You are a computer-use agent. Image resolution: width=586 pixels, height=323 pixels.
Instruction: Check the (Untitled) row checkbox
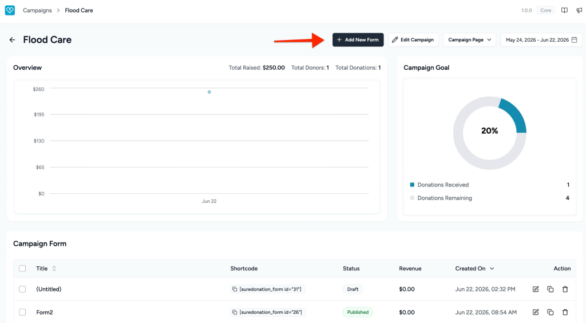pos(22,289)
